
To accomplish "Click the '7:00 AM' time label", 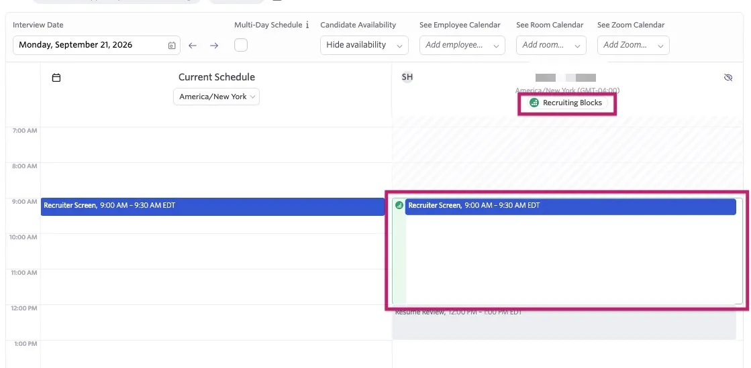I will coord(23,131).
